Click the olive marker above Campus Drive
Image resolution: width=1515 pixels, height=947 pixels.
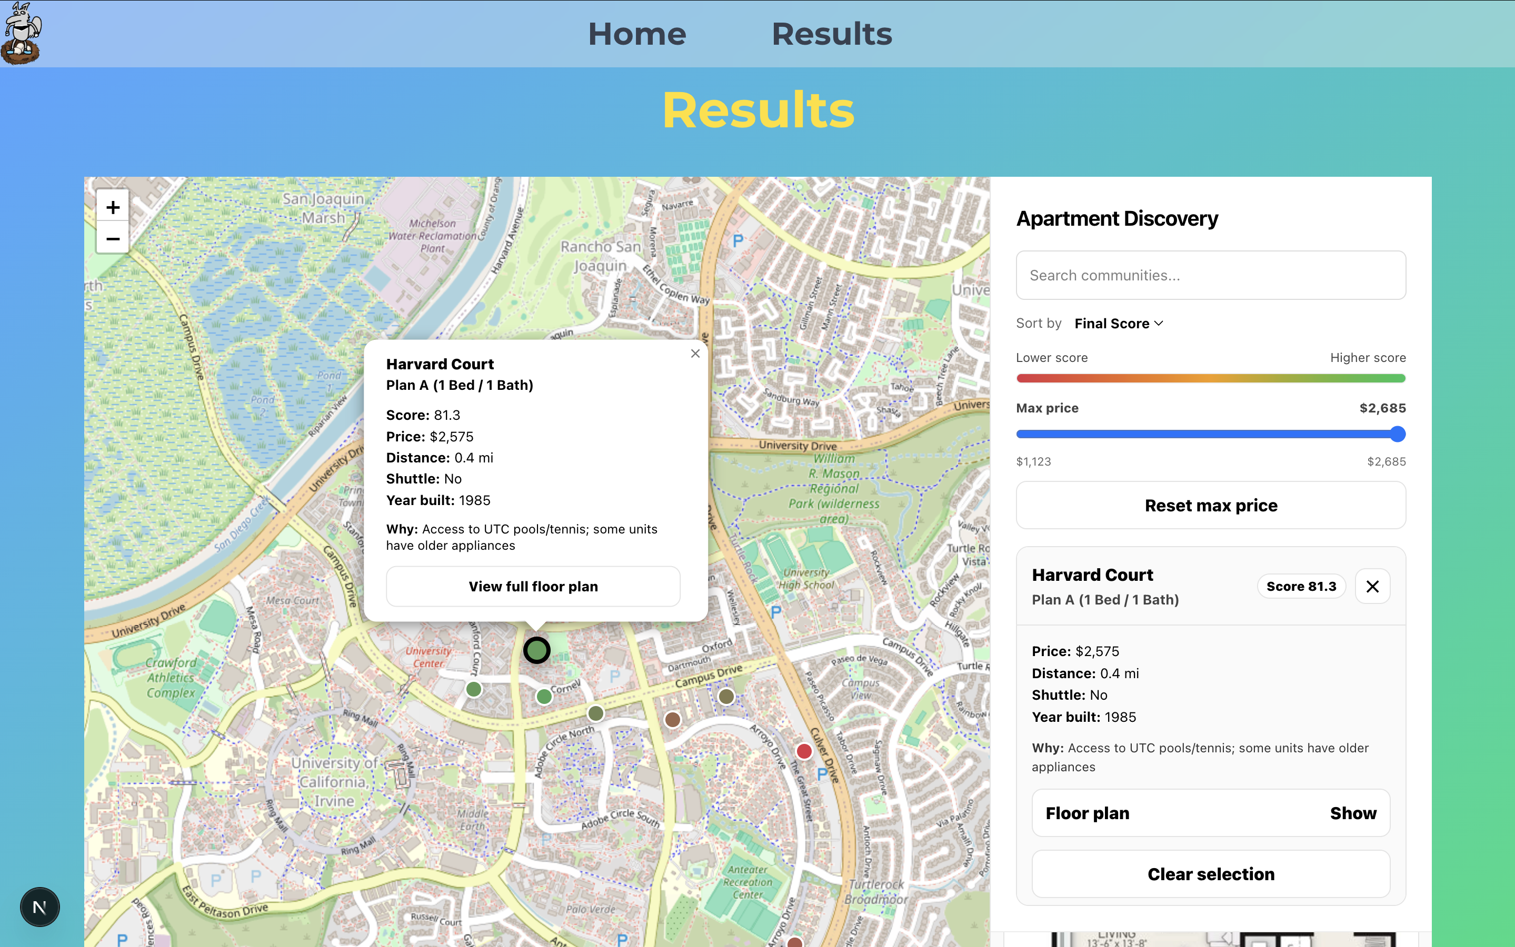(x=726, y=696)
